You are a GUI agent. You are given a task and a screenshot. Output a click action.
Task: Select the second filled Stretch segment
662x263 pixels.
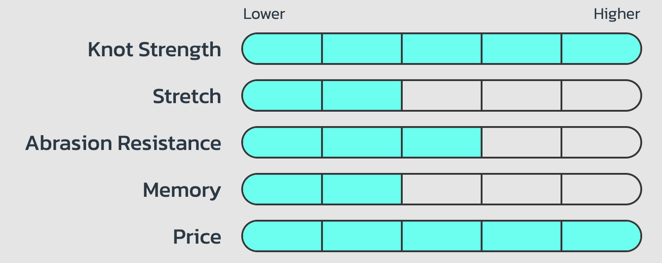[362, 96]
